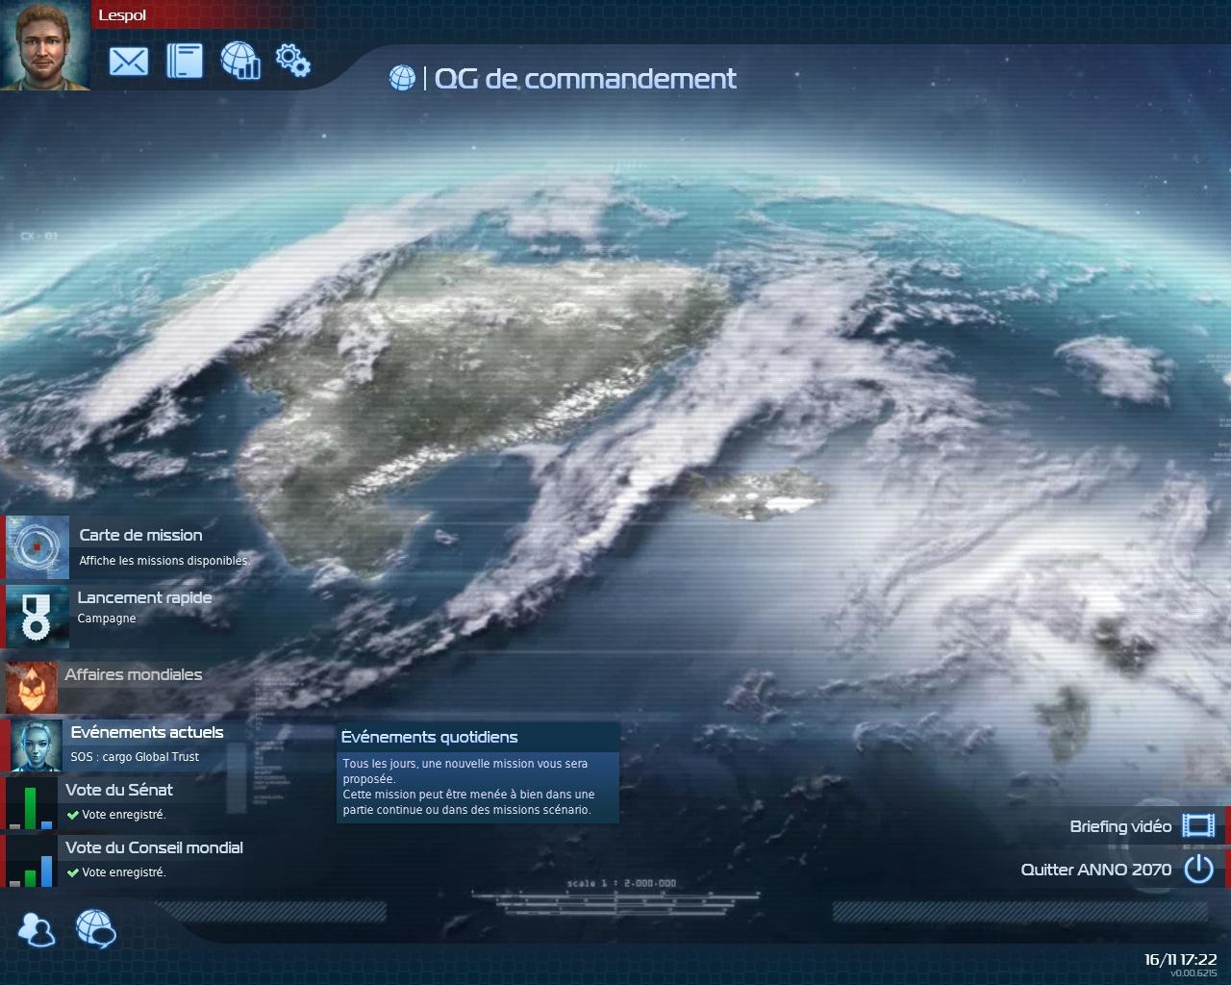This screenshot has width=1231, height=985.
Task: Open the mail envelope icon
Action: [128, 62]
